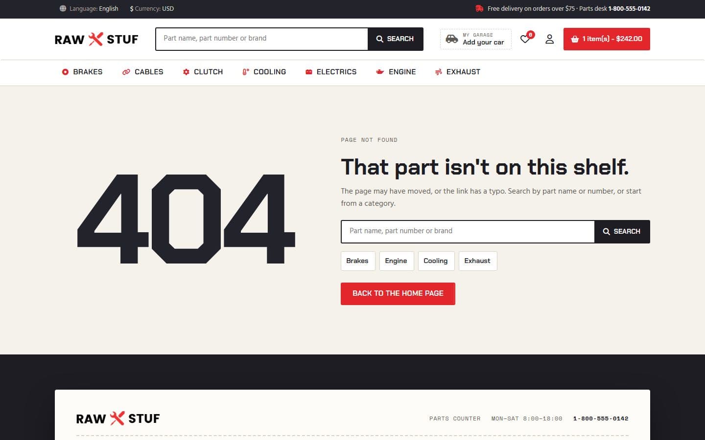Open the Engine category menu
Screen dimensions: 705x440
tap(396, 72)
